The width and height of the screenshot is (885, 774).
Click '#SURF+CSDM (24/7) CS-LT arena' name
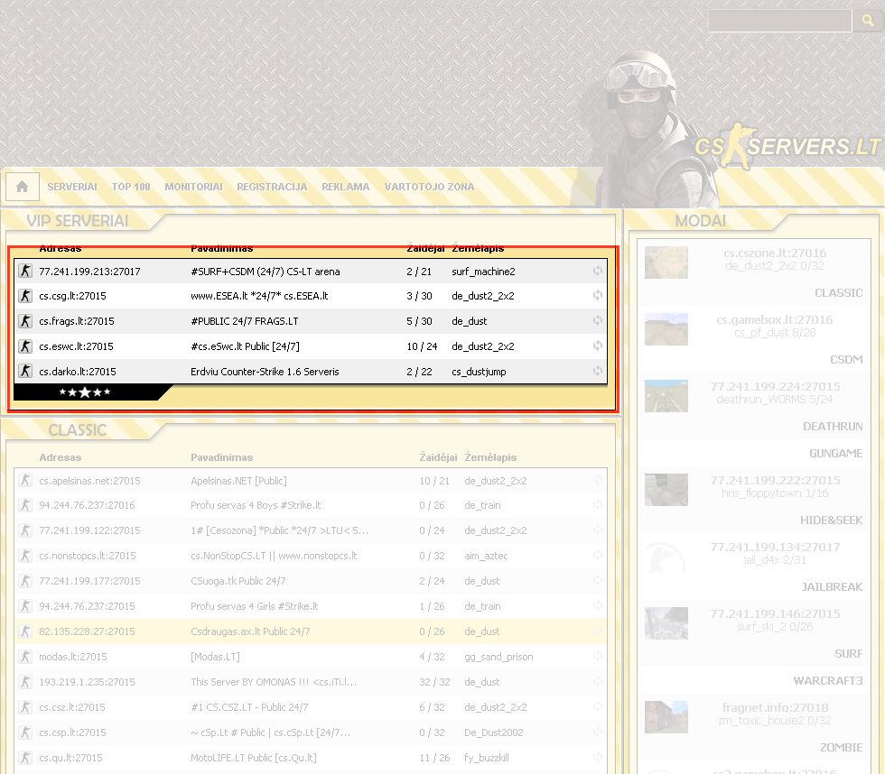[x=265, y=272]
